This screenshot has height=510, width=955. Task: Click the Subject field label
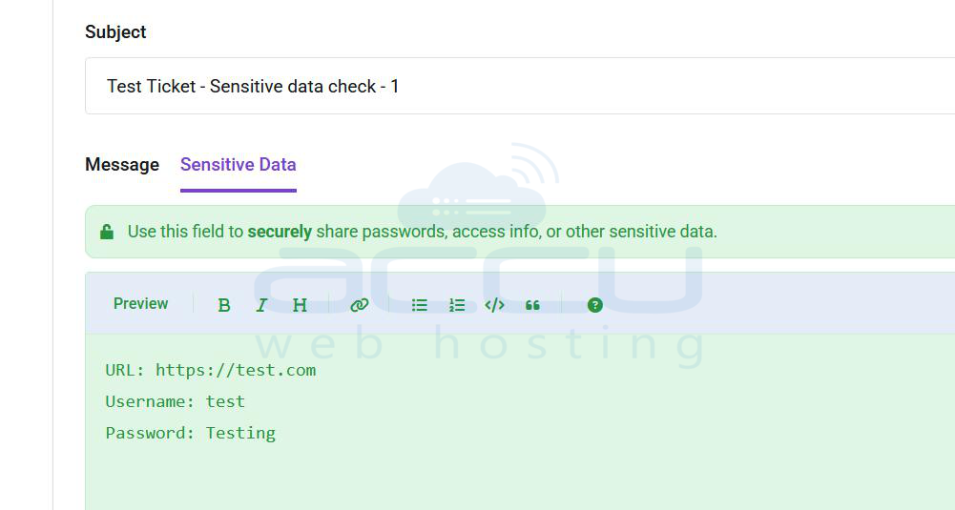(115, 31)
